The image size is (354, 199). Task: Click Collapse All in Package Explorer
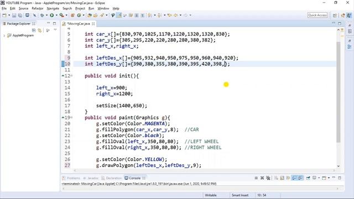(34, 30)
